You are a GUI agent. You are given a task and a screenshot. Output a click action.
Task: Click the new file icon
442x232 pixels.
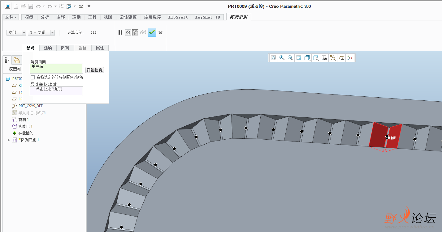point(15,6)
